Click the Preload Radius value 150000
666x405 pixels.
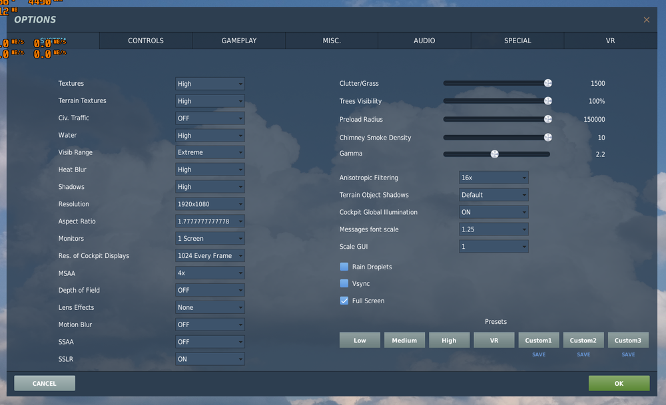[x=594, y=120]
